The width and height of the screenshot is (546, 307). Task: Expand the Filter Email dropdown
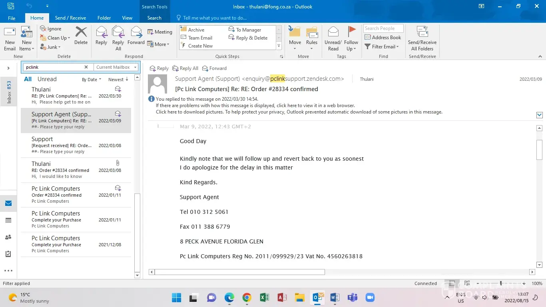click(382, 47)
